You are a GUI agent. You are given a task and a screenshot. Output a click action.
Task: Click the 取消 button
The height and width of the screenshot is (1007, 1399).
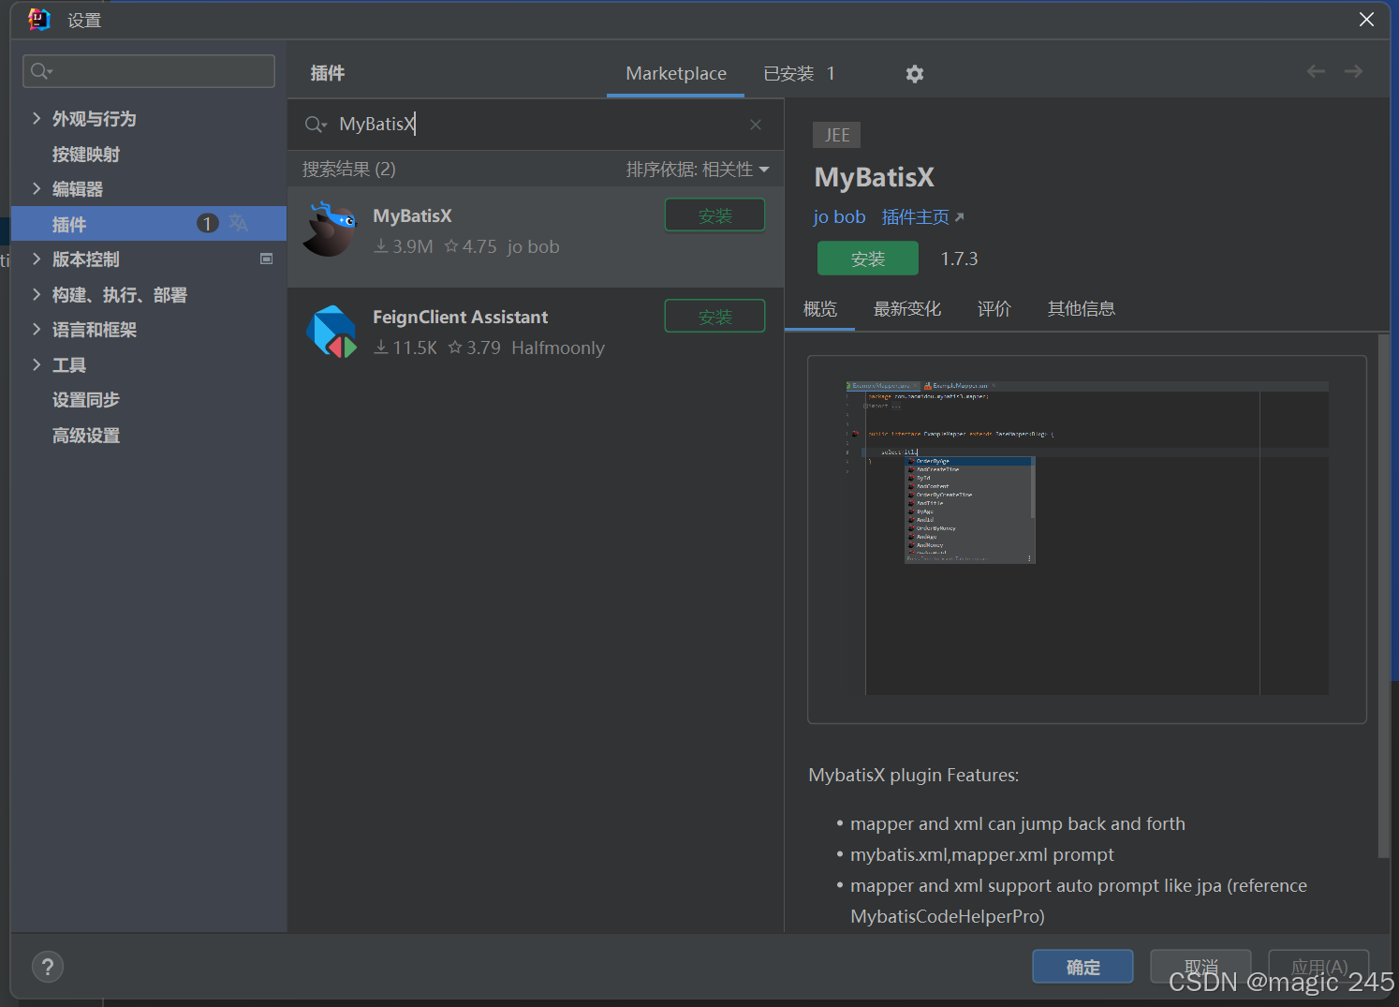(x=1200, y=967)
